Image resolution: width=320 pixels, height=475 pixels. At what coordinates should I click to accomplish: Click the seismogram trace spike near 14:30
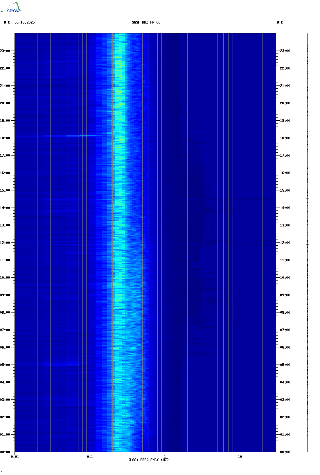(x=307, y=199)
